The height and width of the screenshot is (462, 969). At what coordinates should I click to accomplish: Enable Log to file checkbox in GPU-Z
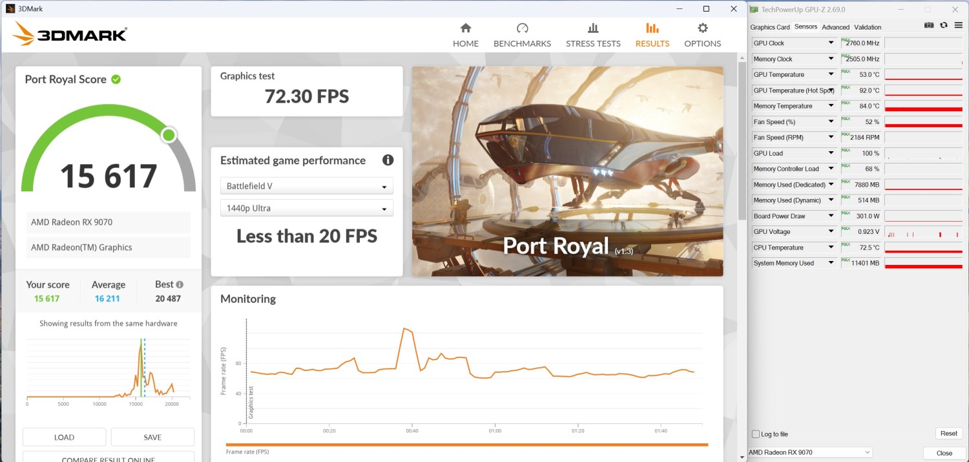tap(756, 434)
